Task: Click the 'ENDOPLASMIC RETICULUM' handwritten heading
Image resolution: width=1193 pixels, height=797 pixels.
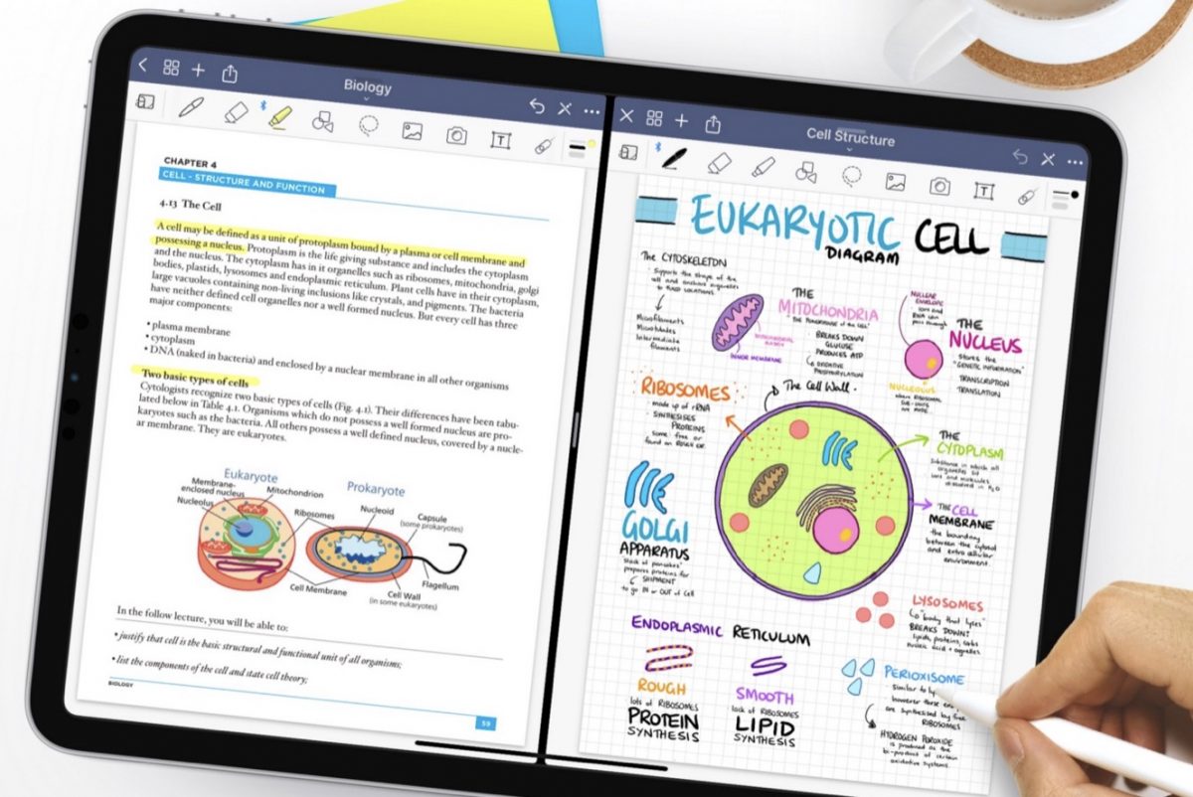Action: click(721, 630)
